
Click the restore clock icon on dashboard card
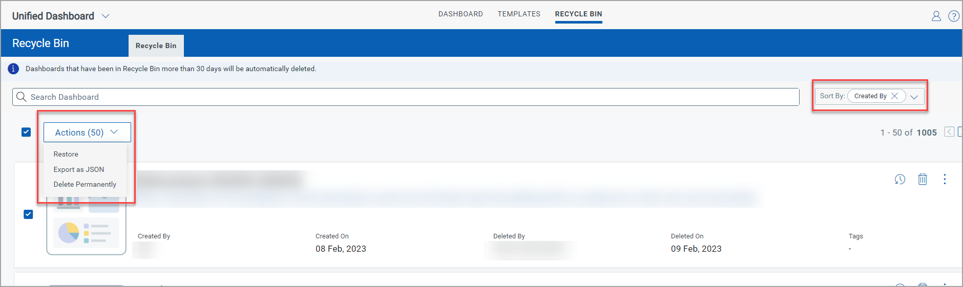900,179
